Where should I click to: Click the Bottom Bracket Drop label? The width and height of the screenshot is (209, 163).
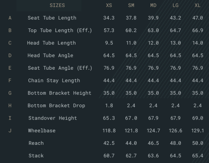[56, 106]
